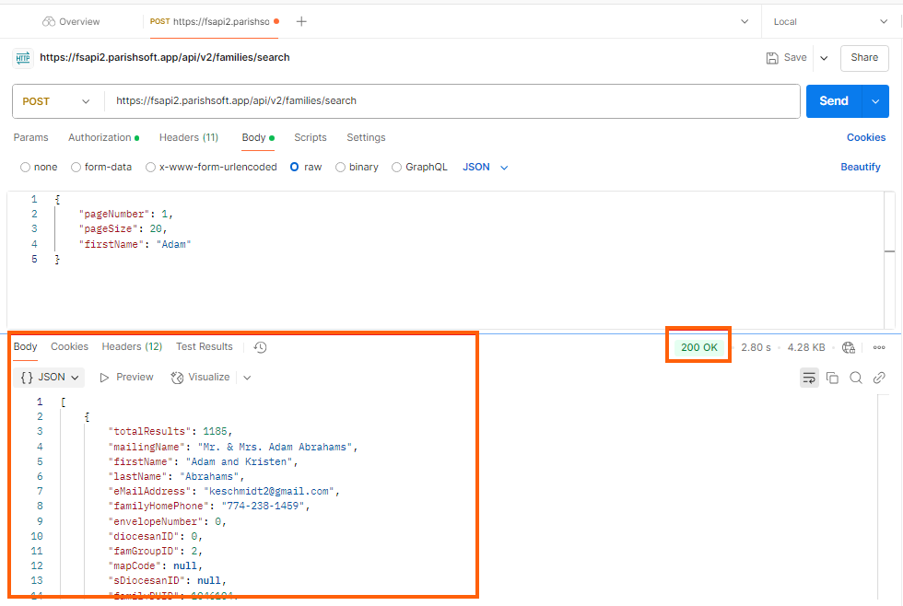Expand the tabs overflow chevron

coord(745,22)
